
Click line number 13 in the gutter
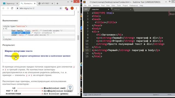(x=87, y=50)
